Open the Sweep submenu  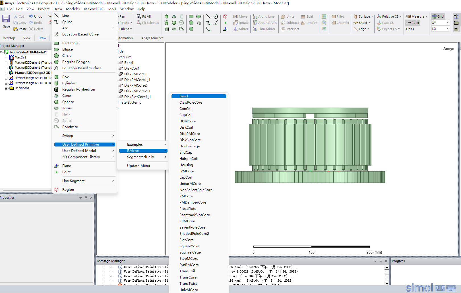click(84, 136)
